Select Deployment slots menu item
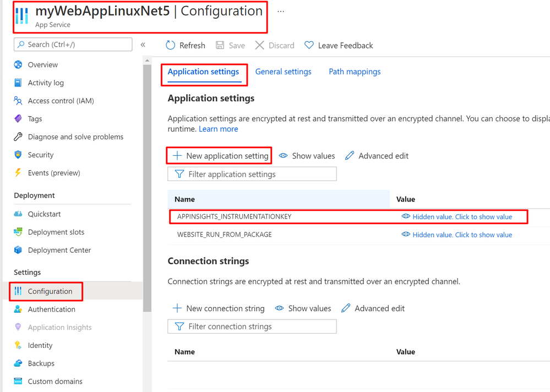 pos(56,232)
